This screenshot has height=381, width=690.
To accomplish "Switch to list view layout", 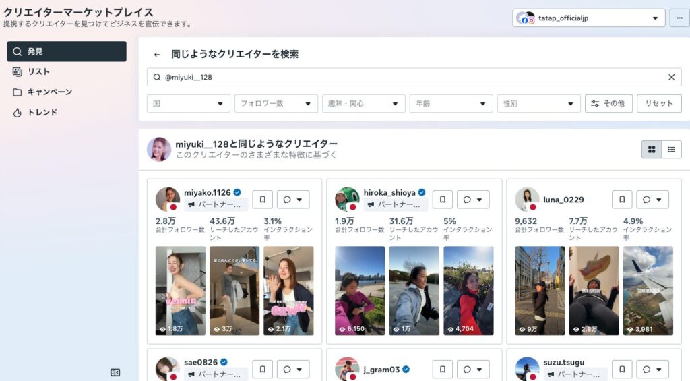I will pyautogui.click(x=672, y=150).
